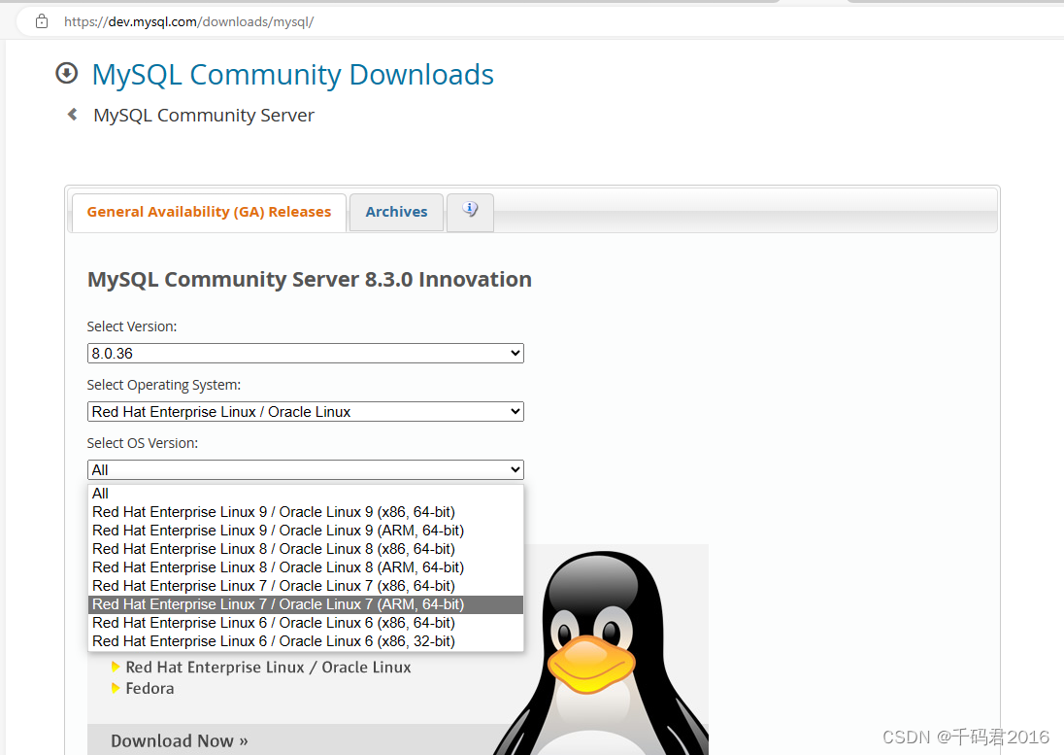Click the lock badge left of the URL field

41,20
